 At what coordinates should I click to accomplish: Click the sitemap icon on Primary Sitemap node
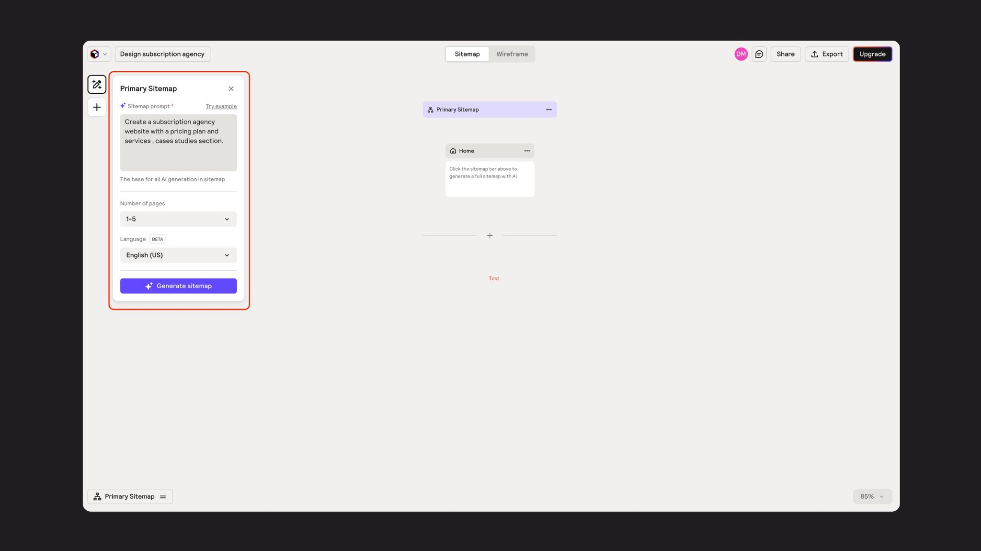pyautogui.click(x=430, y=110)
